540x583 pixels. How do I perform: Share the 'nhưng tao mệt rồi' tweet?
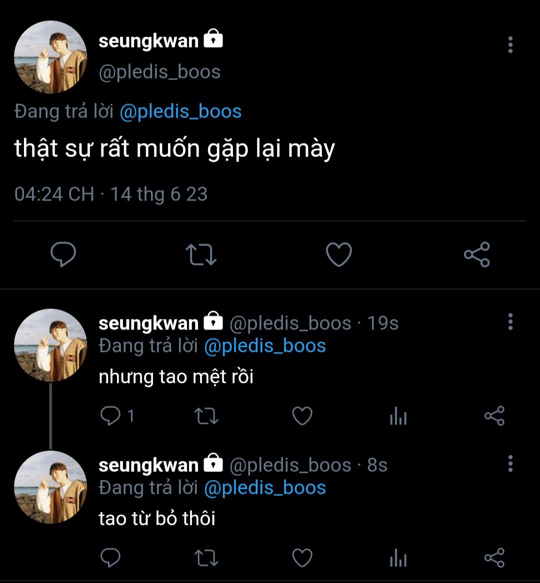coord(494,416)
